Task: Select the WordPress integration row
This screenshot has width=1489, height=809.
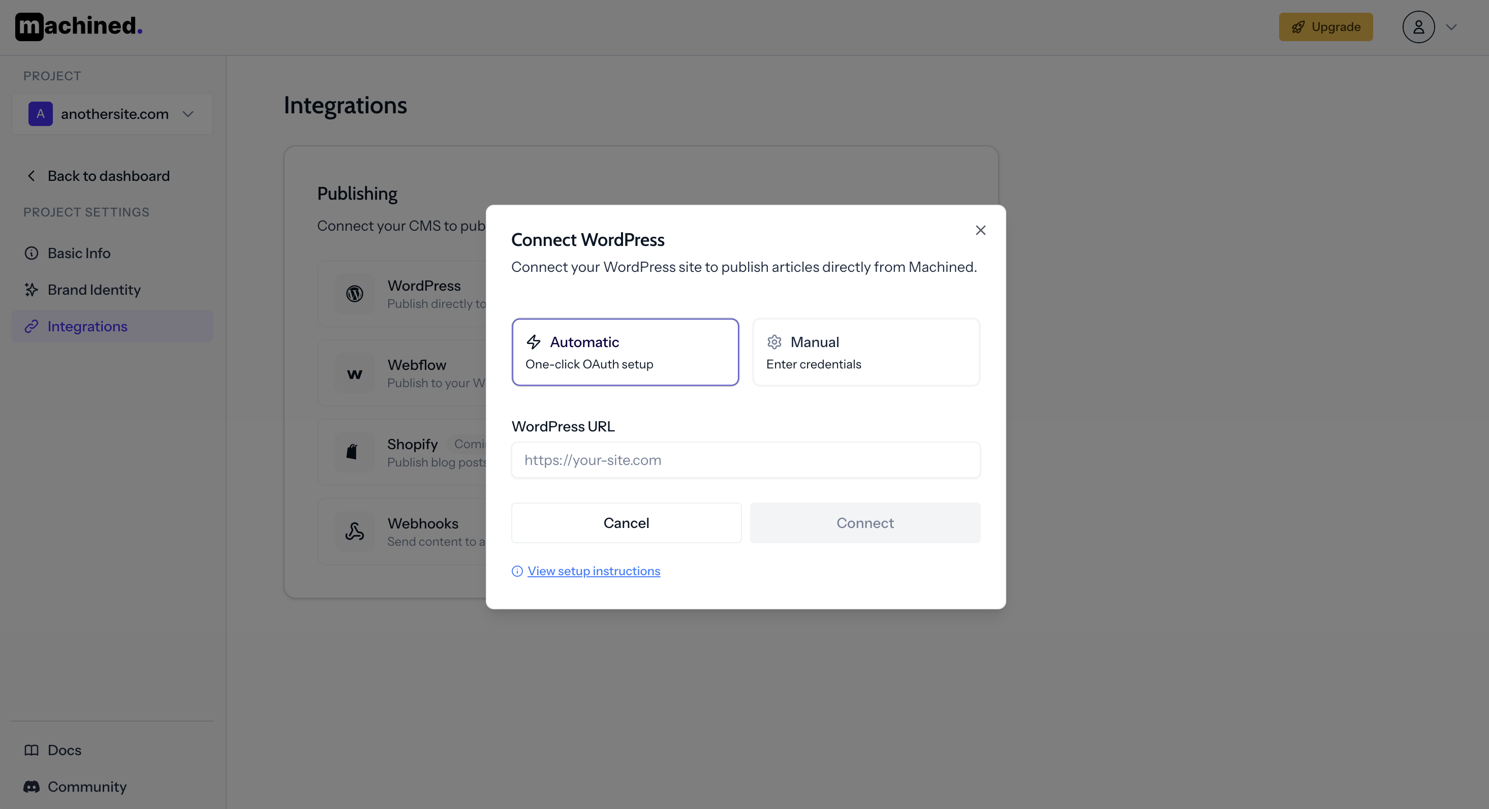Action: [402, 294]
